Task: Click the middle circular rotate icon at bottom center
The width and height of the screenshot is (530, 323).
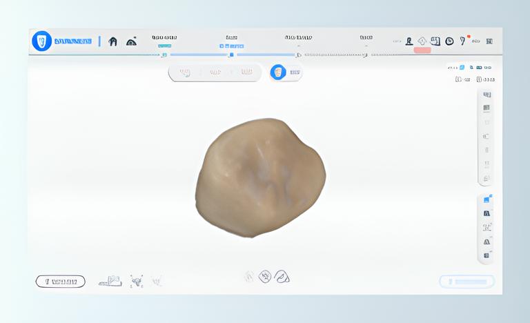Action: (x=265, y=277)
